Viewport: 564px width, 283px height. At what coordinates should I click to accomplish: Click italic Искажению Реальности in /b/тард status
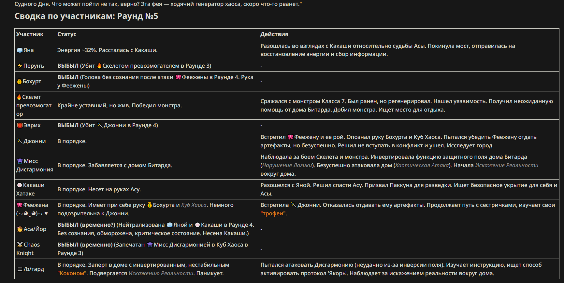coord(161,273)
